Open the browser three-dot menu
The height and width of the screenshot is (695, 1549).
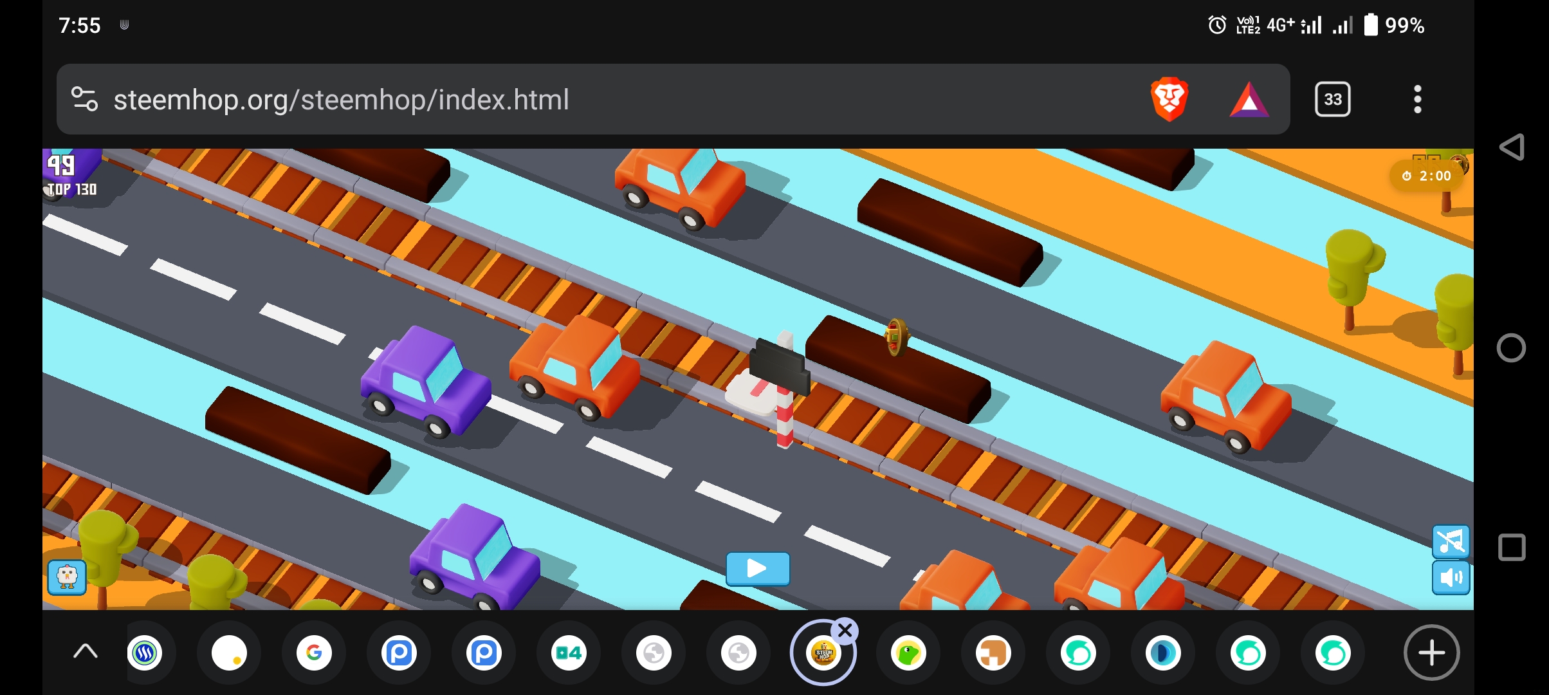(1417, 99)
